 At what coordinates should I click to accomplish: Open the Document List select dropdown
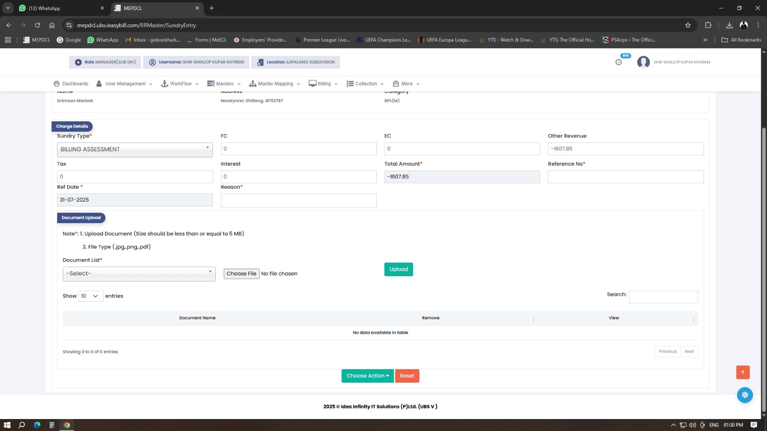[139, 273]
